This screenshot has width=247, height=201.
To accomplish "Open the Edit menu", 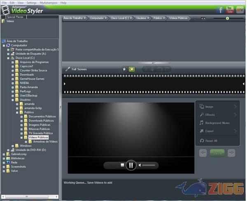I will [12, 3].
